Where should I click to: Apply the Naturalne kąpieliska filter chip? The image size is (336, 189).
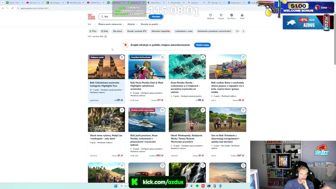point(161,31)
